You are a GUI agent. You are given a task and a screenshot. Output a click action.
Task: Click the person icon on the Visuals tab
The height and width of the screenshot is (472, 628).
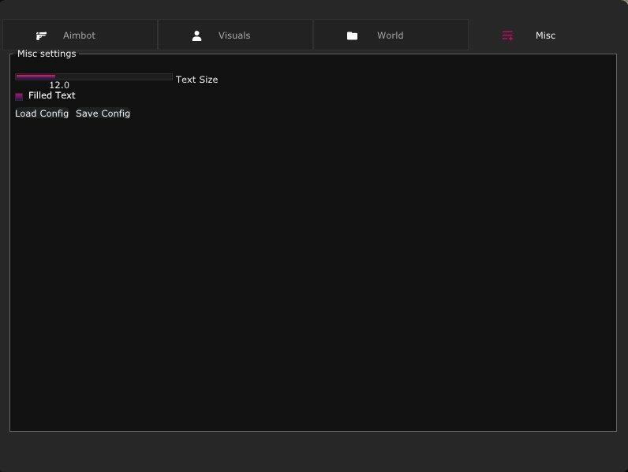pyautogui.click(x=196, y=36)
